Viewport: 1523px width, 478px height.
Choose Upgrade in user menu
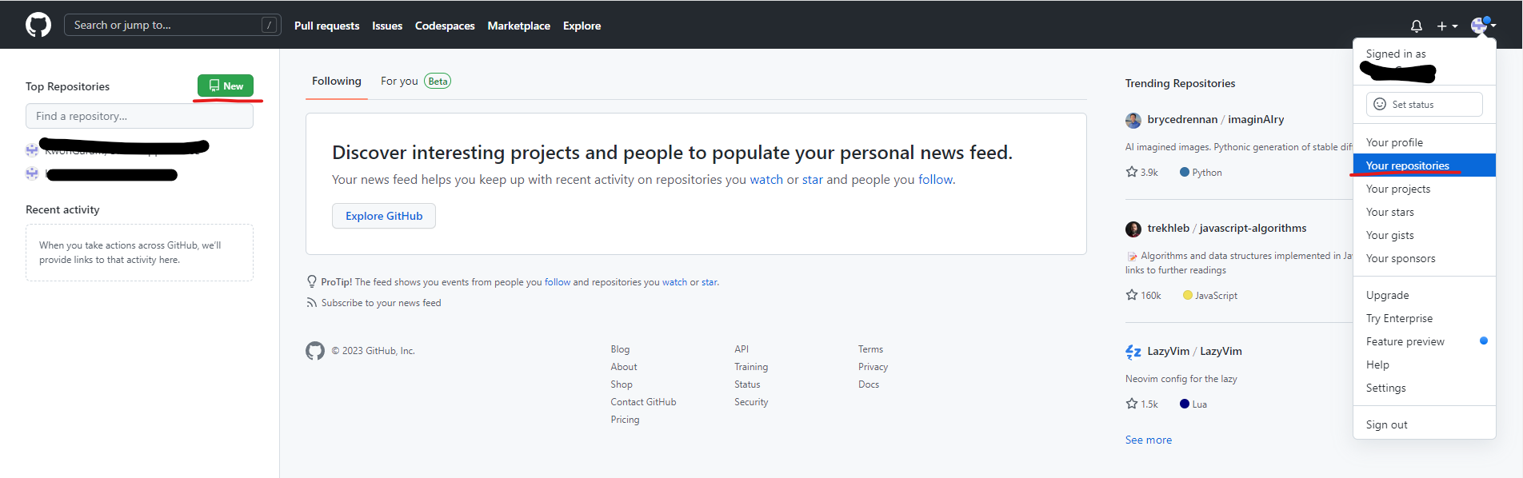pyautogui.click(x=1425, y=295)
